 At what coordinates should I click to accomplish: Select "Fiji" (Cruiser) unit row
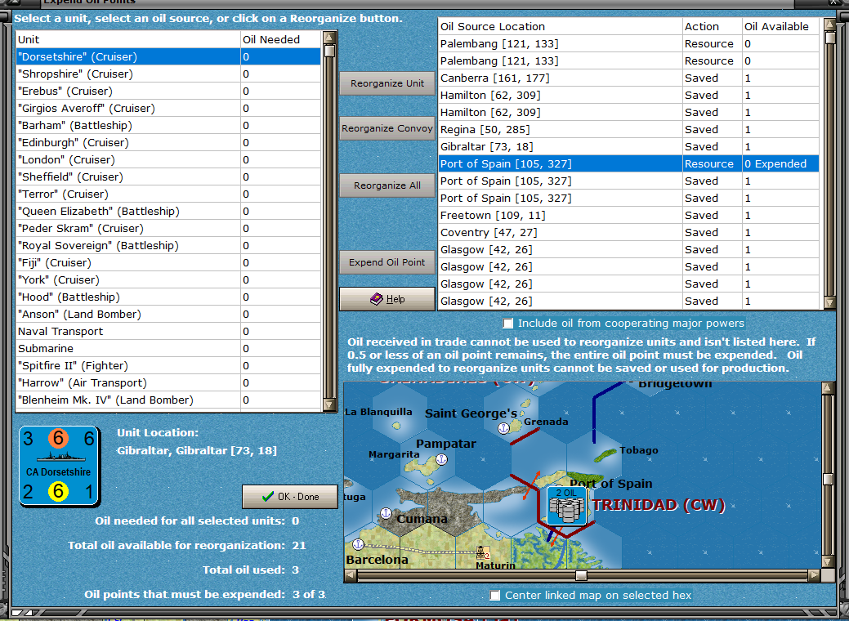(x=168, y=262)
